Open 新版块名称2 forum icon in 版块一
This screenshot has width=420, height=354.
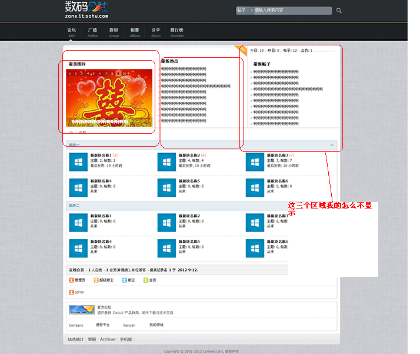pos(166,162)
